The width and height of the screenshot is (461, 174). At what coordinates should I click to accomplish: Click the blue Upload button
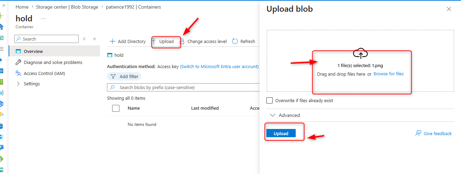click(281, 133)
